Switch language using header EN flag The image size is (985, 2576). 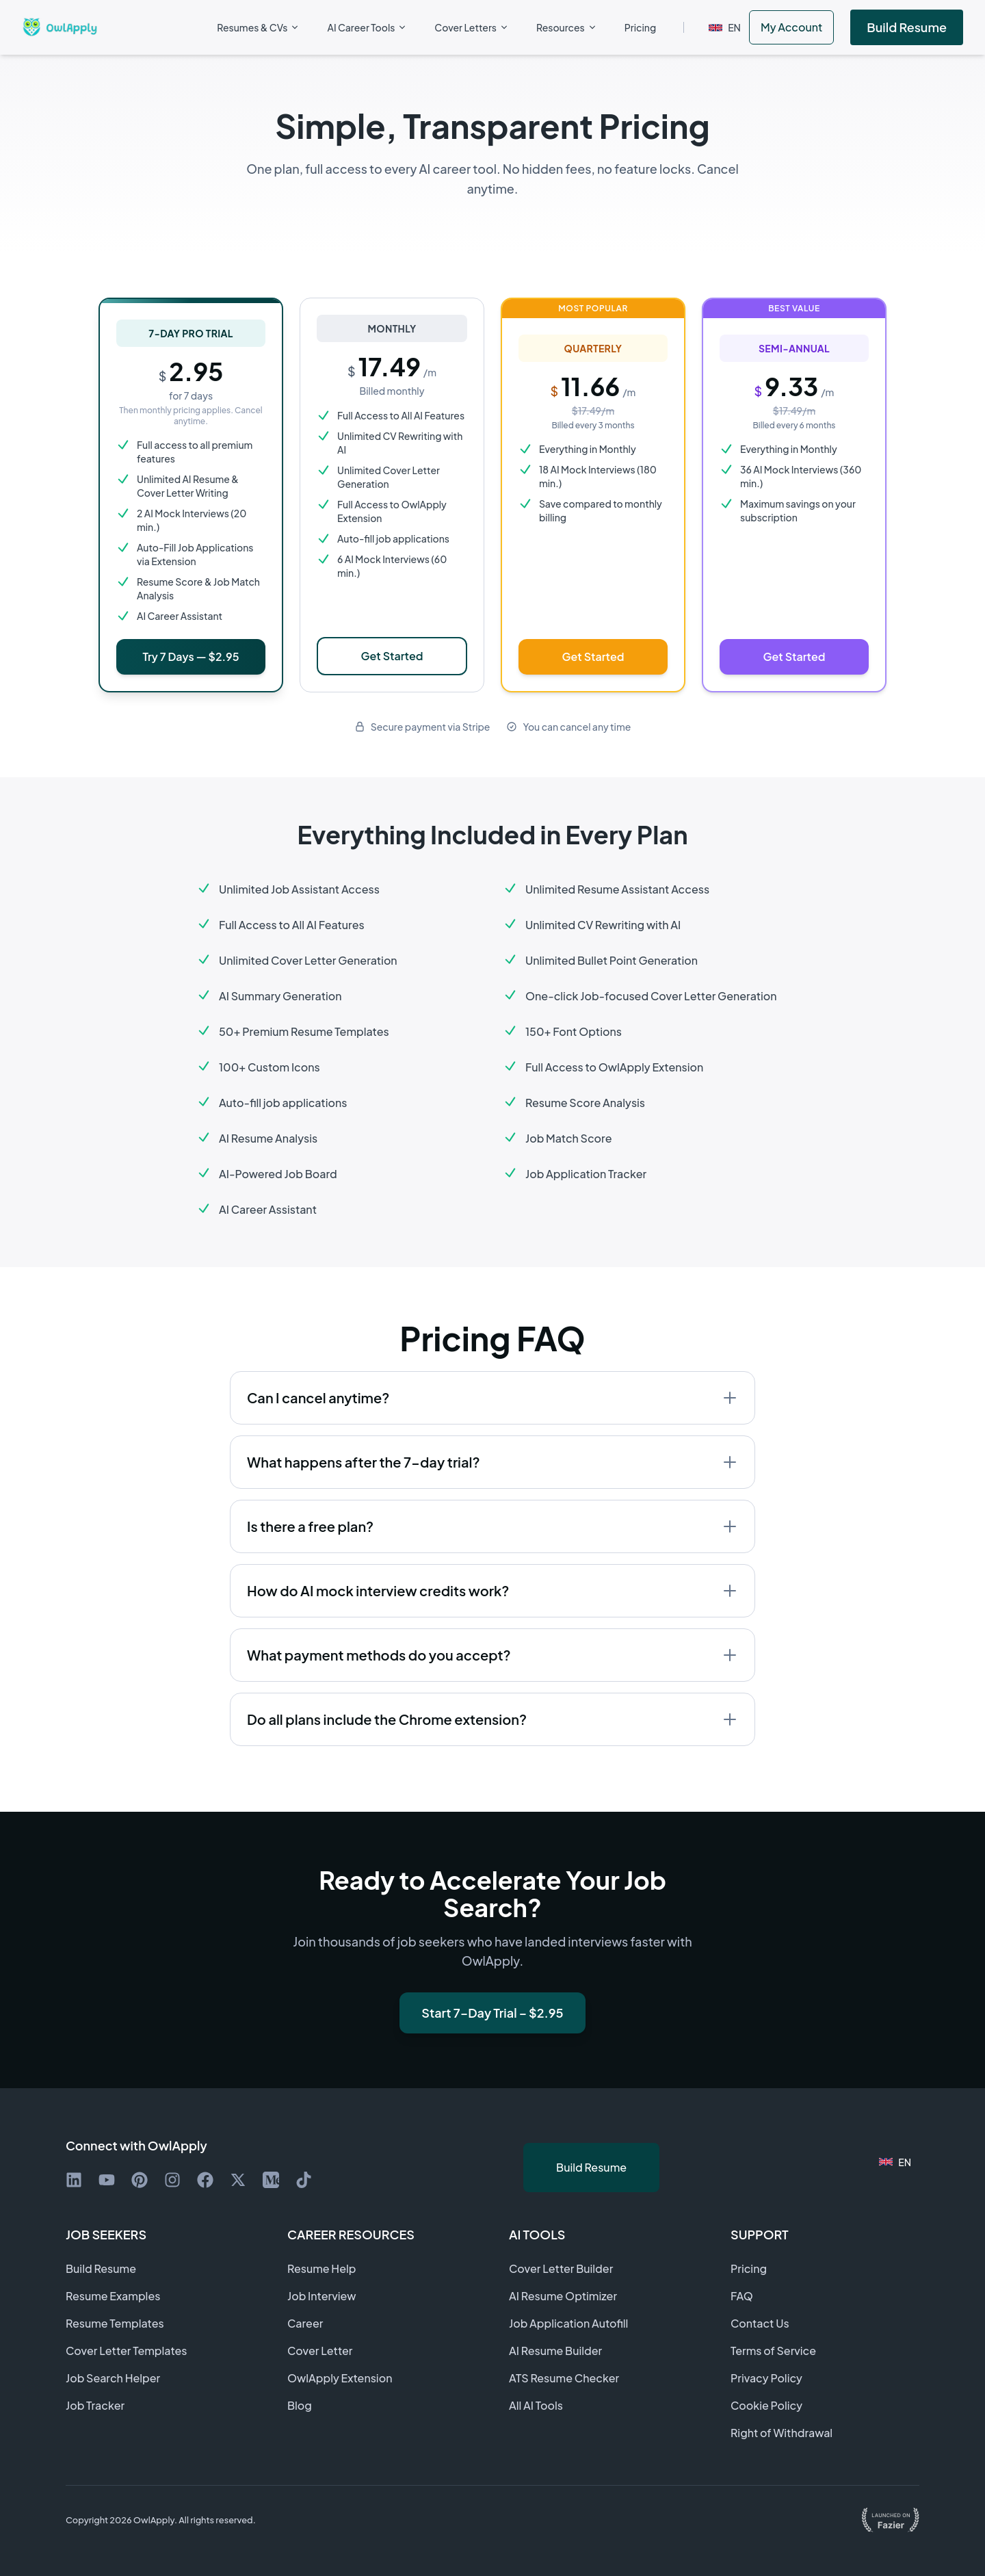coord(724,28)
